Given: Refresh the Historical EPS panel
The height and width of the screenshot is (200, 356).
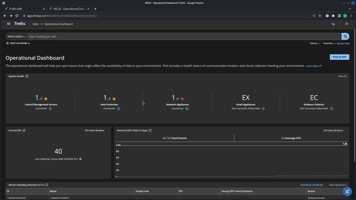Looking at the screenshot, I should coord(150,131).
